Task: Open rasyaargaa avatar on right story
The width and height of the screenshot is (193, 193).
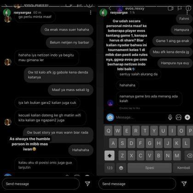Action: pos(103,12)
